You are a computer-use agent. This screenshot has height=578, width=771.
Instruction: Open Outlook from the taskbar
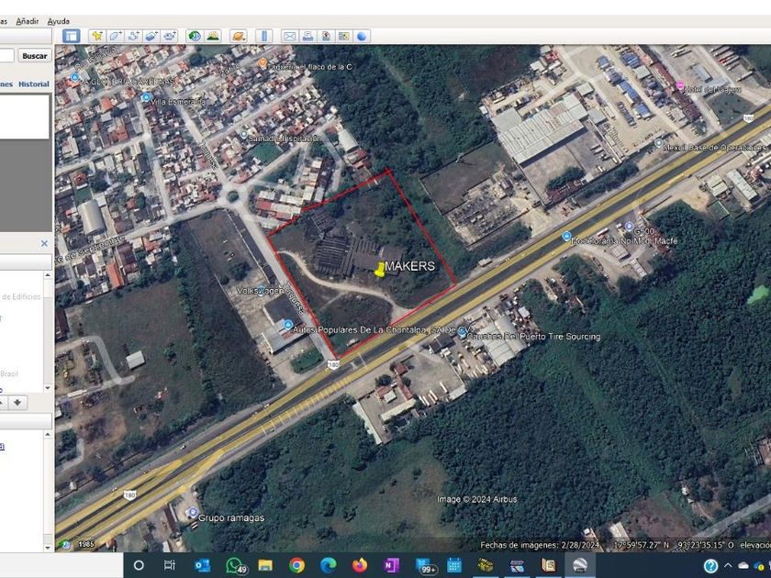pos(202,566)
